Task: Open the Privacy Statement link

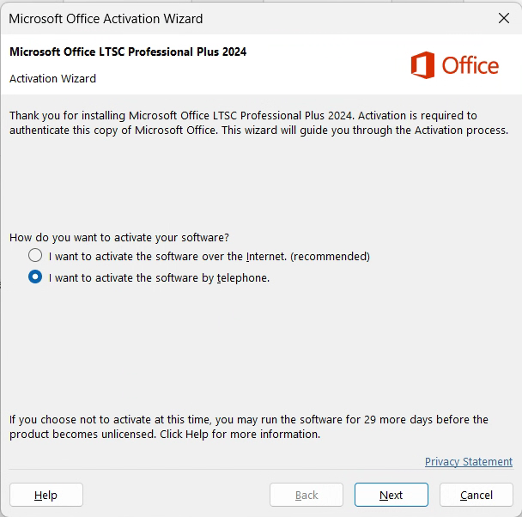Action: pyautogui.click(x=468, y=462)
